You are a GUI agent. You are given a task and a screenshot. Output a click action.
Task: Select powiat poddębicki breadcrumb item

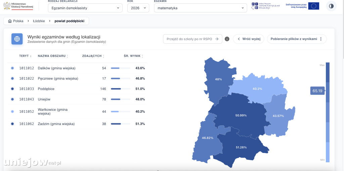69,21
